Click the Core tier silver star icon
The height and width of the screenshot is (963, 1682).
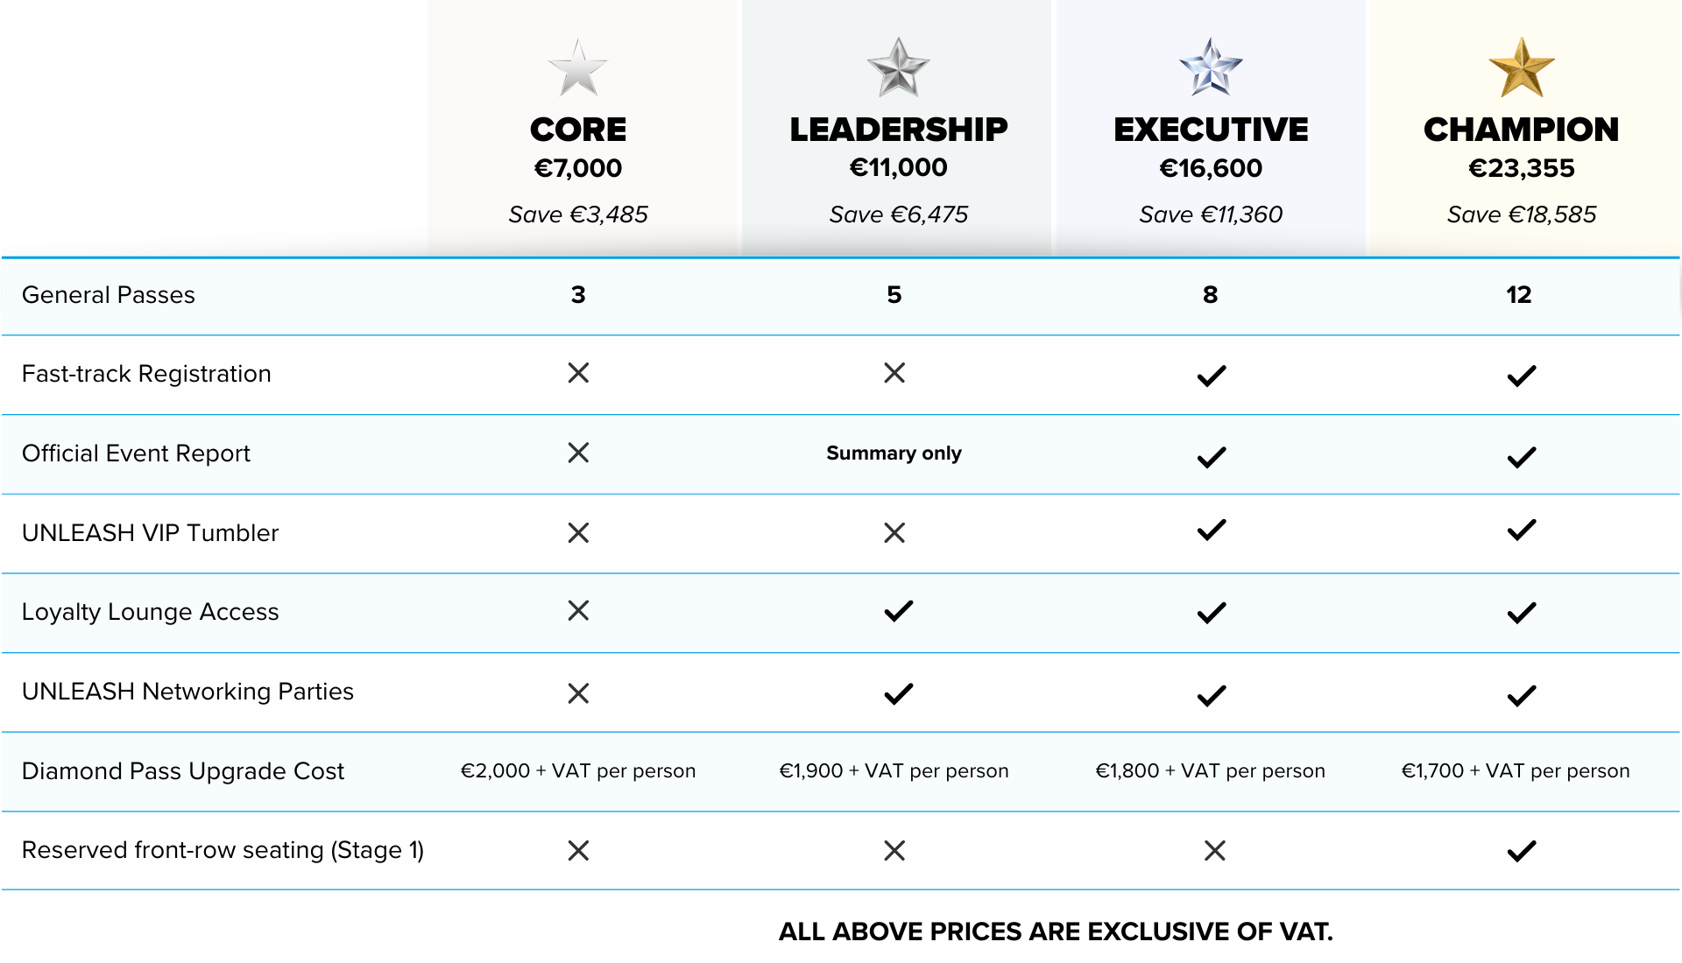tap(577, 68)
